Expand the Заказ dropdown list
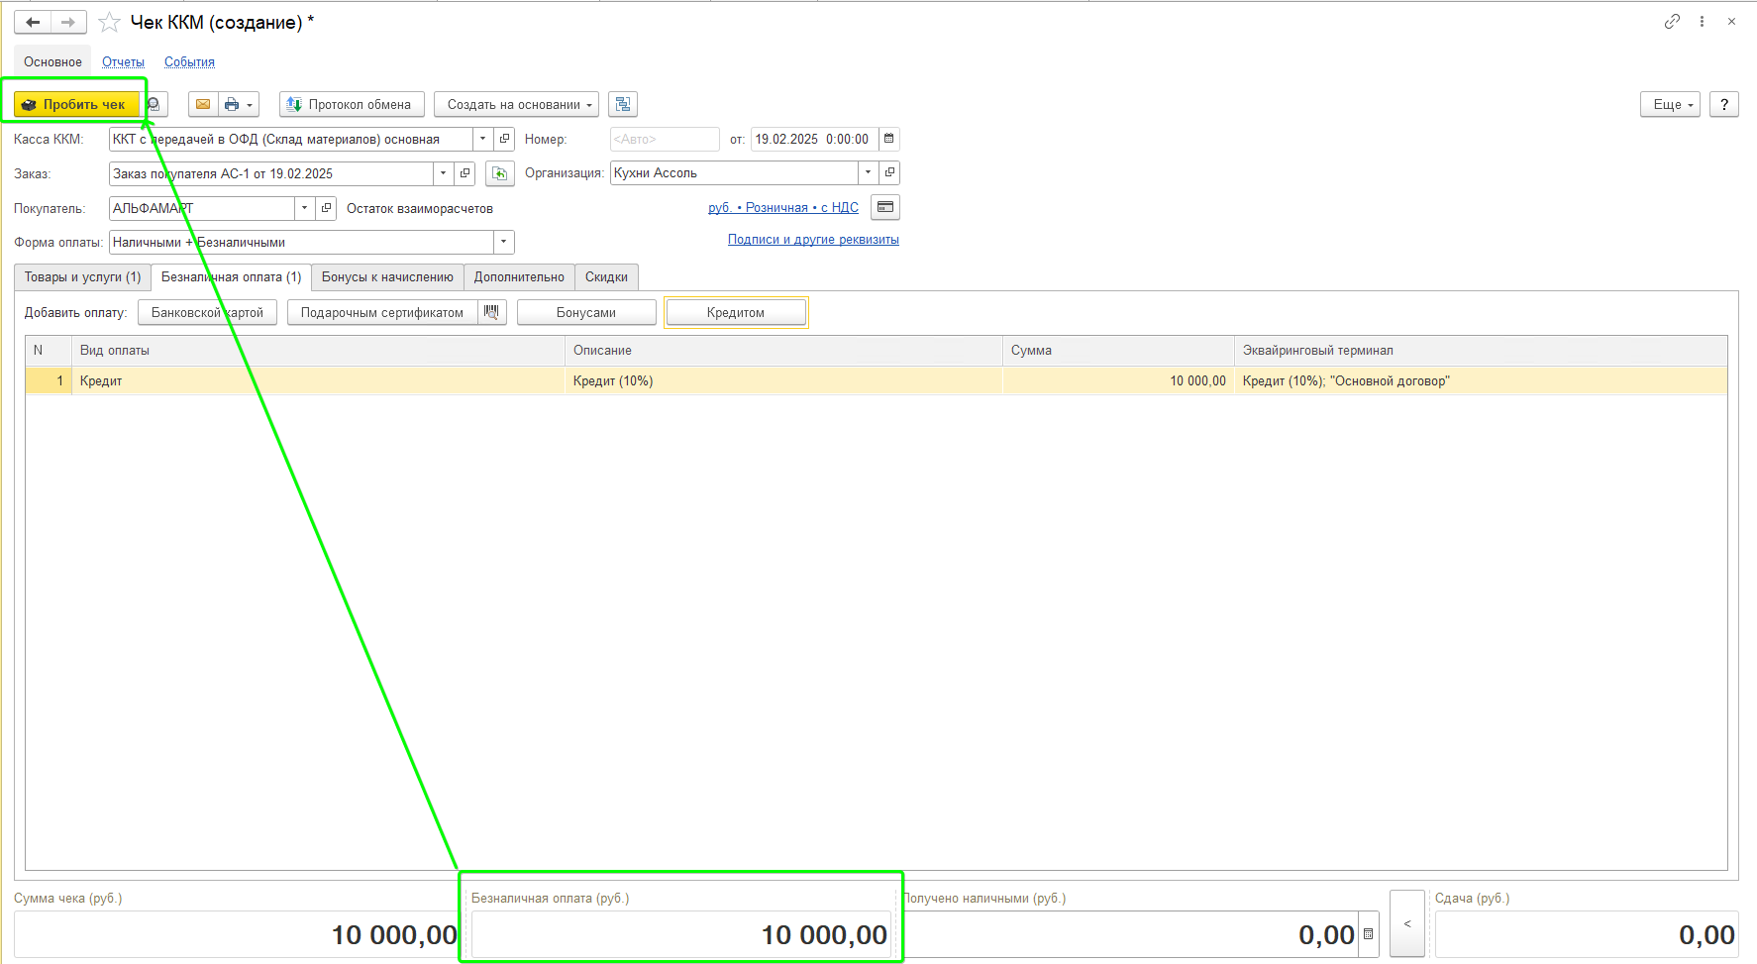Image resolution: width=1757 pixels, height=964 pixels. tap(444, 173)
